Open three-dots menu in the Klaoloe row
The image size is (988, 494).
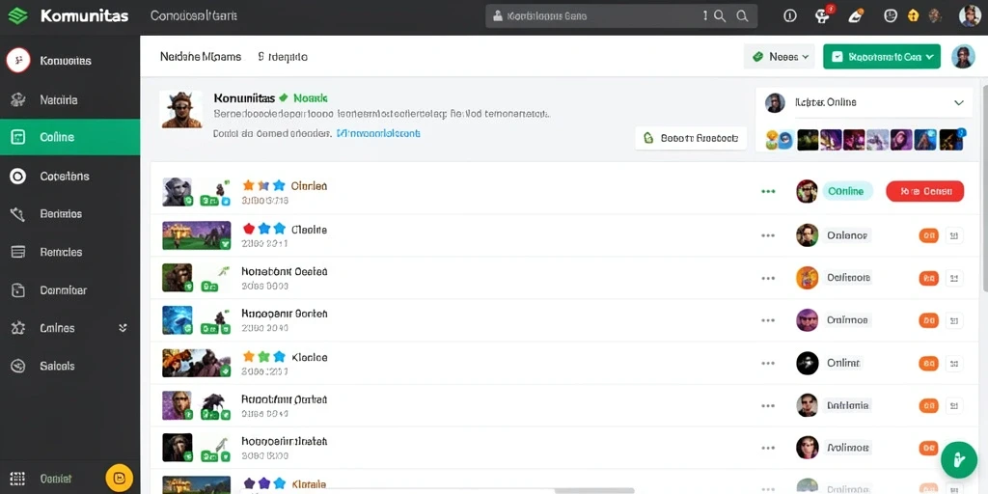767,364
